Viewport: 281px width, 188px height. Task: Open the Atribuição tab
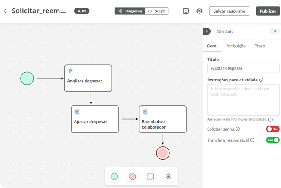236,46
